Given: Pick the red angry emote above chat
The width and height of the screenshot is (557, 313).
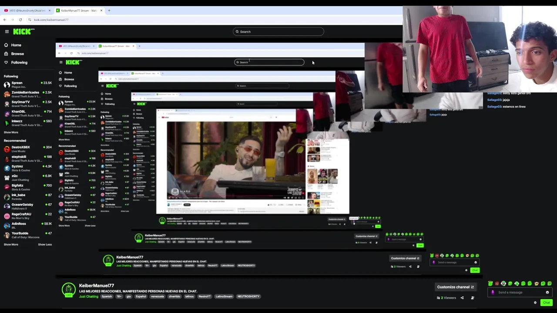Looking at the screenshot, I should [497, 283].
